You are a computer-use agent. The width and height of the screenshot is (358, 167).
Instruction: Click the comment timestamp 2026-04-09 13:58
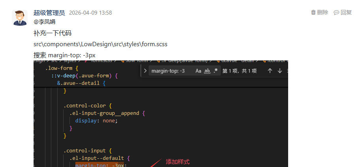pyautogui.click(x=90, y=13)
